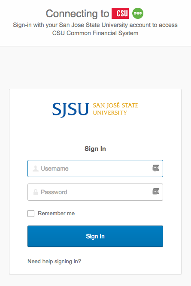This screenshot has width=191, height=286.
Task: Click the Remember me label text
Action: pos(56,214)
